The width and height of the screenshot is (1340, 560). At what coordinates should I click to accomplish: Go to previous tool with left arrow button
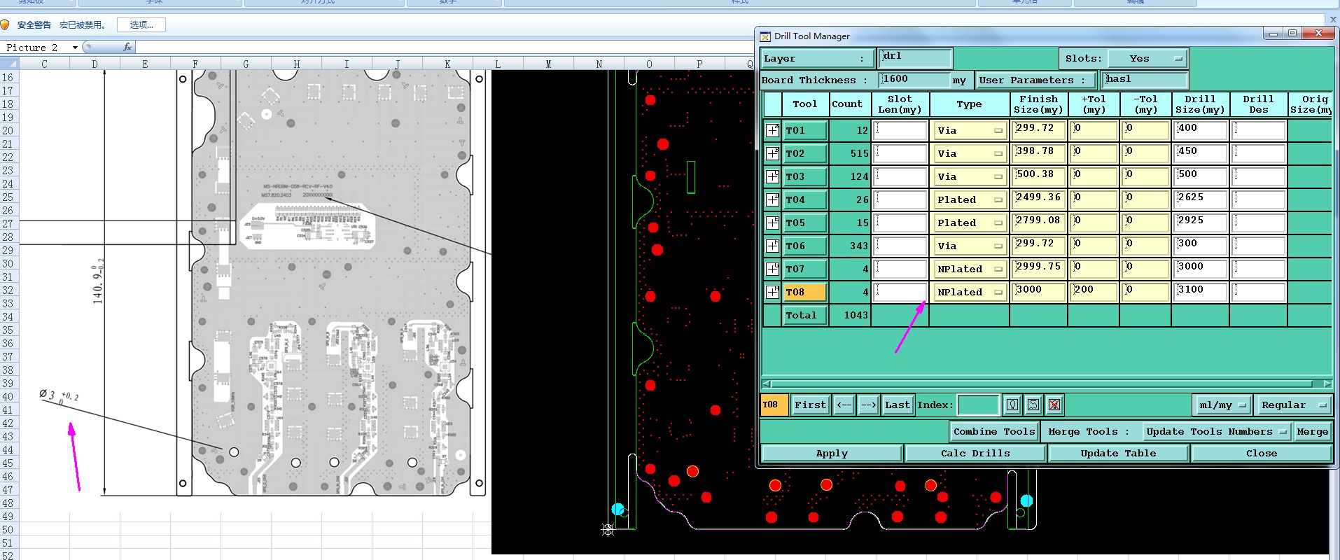pyautogui.click(x=844, y=405)
